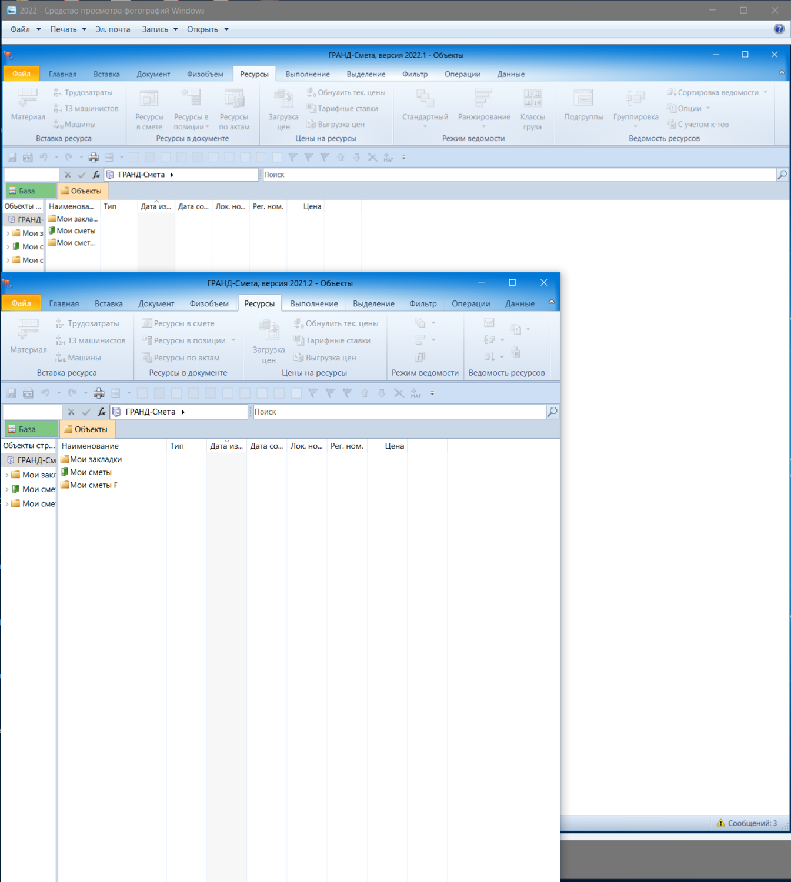This screenshot has width=791, height=882.
Task: Collapse the ribbon in the 2021.2 window
Action: pyautogui.click(x=552, y=302)
